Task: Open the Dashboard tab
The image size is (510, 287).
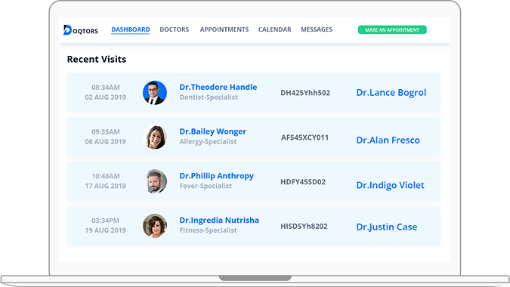Action: click(131, 29)
